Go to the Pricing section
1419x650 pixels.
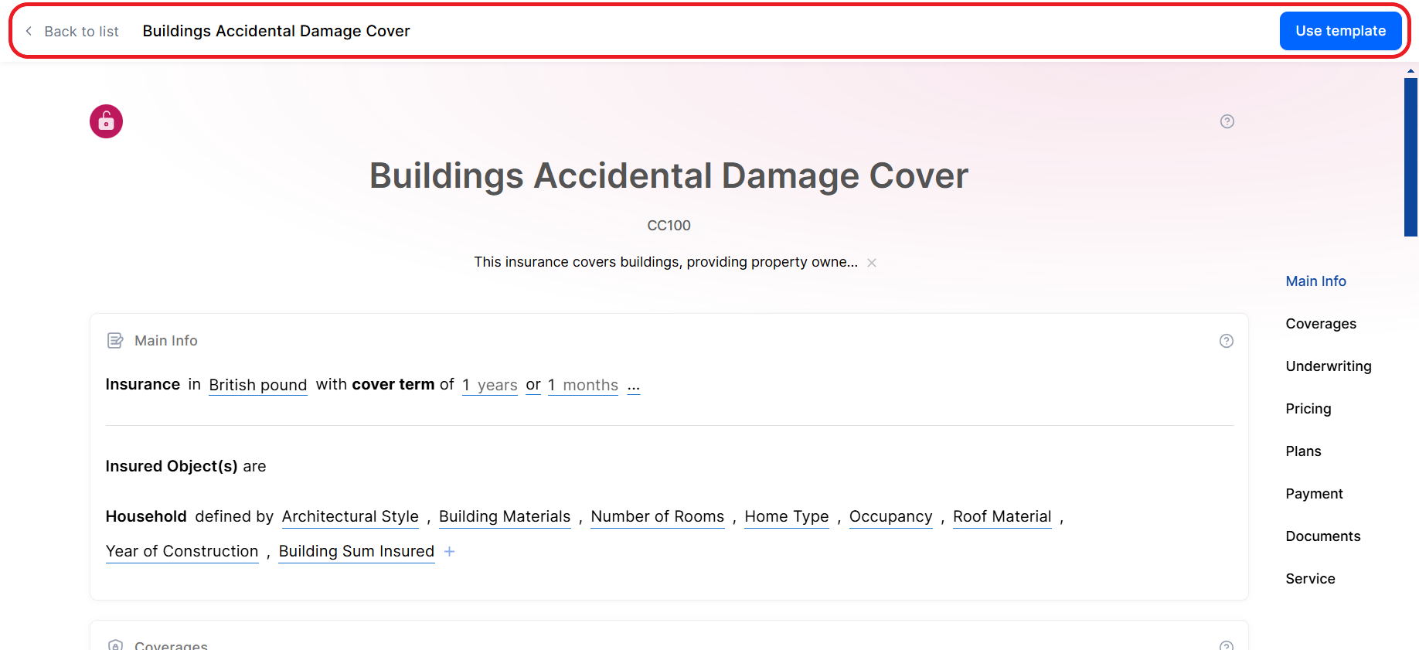coord(1308,409)
